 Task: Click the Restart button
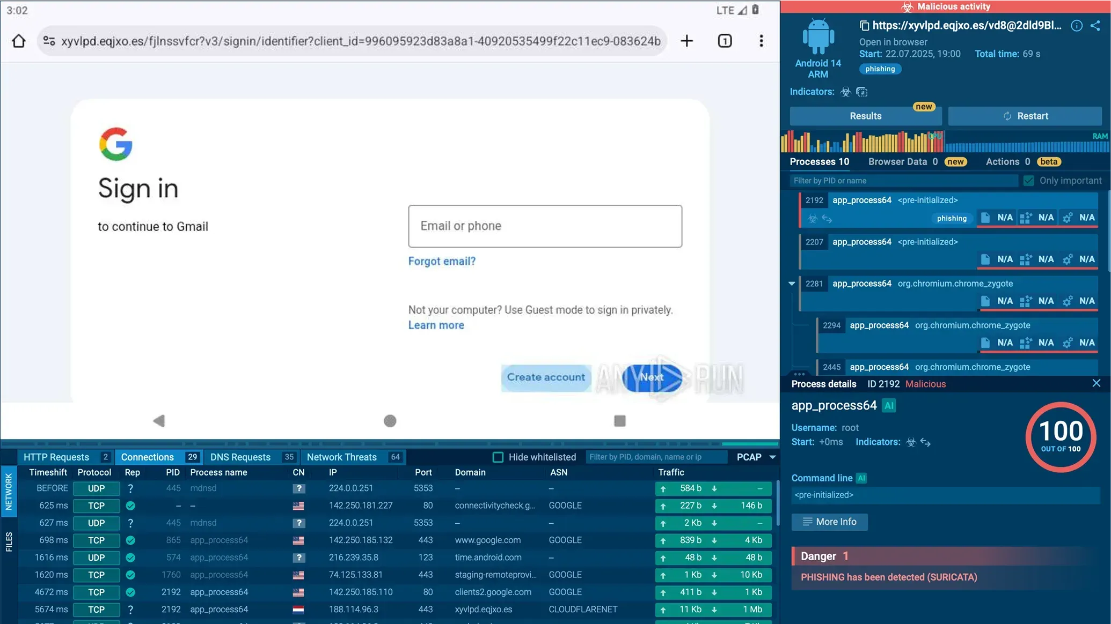tap(1025, 116)
